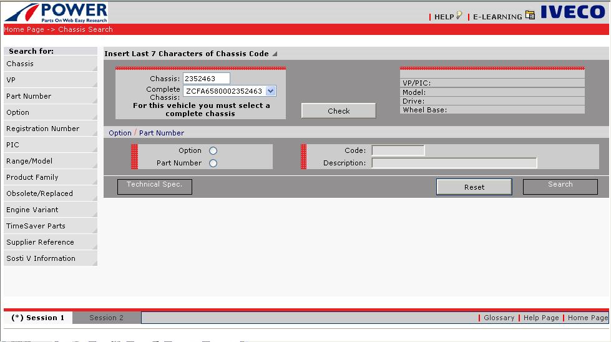The width and height of the screenshot is (611, 342).
Task: Select Registration Number search
Action: click(x=51, y=129)
